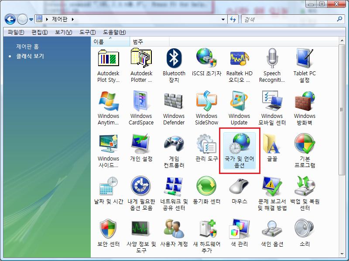The image size is (349, 261).
Task: Click the vertical scrollbar thumb
Action: [342, 110]
